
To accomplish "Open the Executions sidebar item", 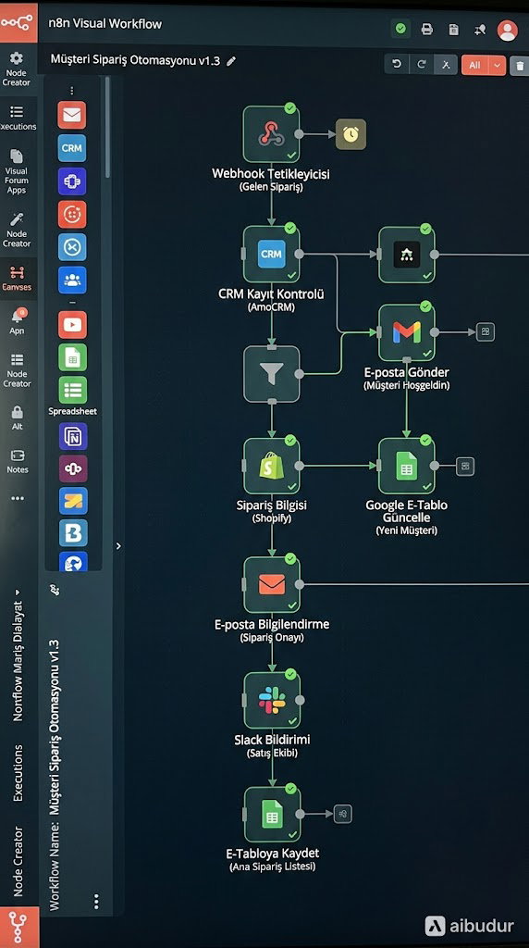I will click(18, 118).
